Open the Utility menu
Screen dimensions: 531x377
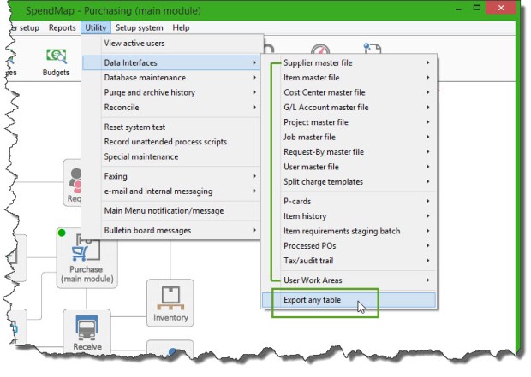click(x=96, y=27)
